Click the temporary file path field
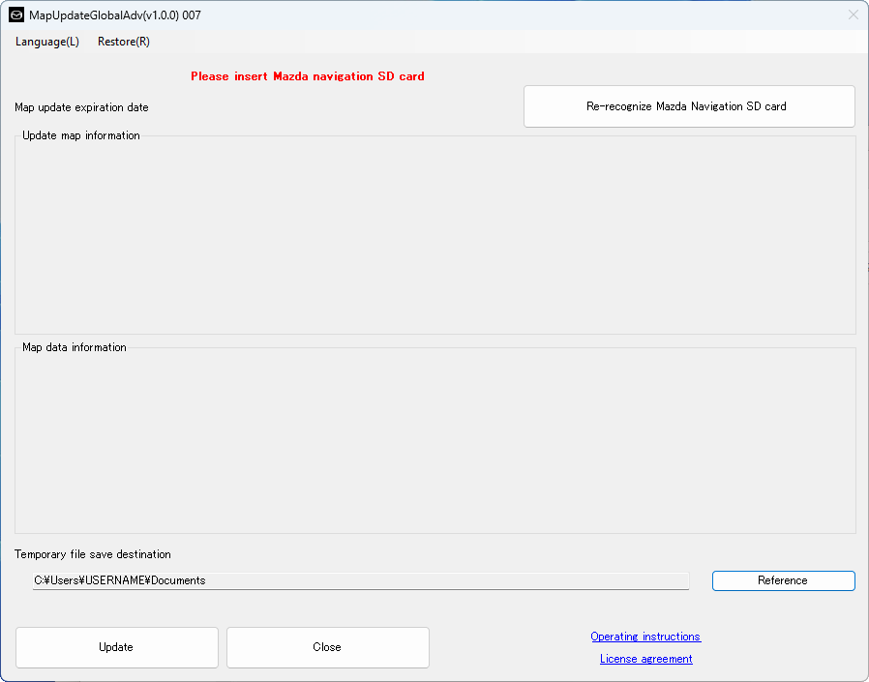This screenshot has width=869, height=682. 360,580
